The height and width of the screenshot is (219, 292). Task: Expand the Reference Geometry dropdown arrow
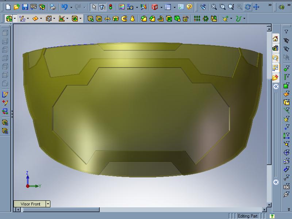[x=231, y=19]
